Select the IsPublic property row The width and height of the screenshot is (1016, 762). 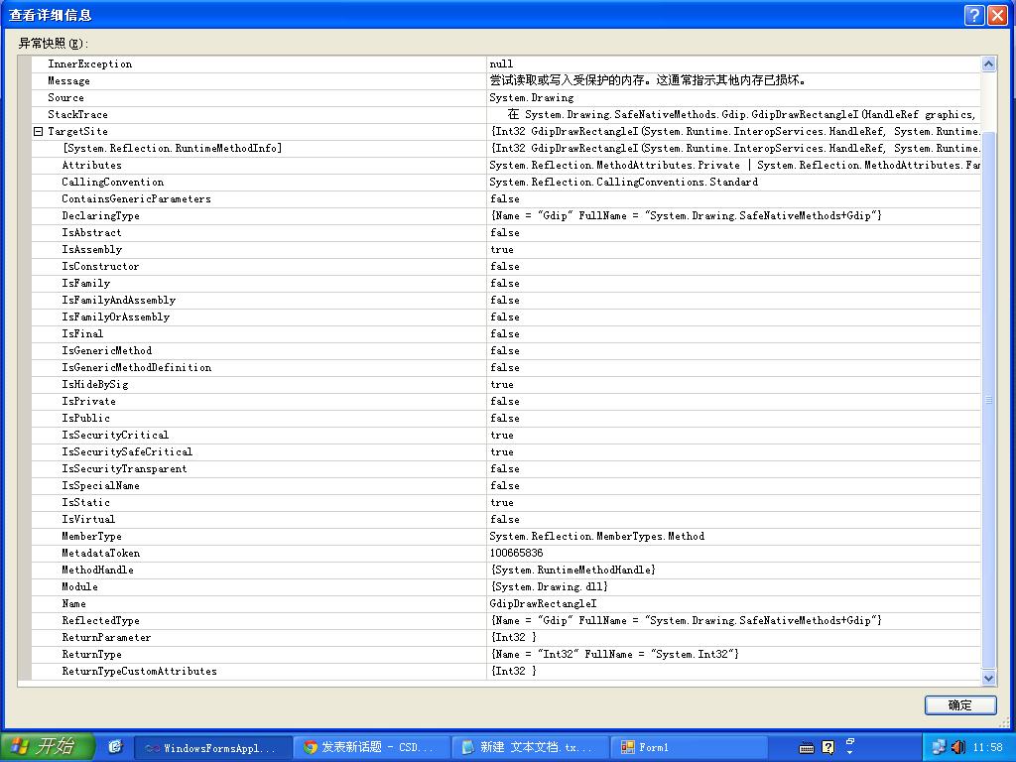(x=505, y=418)
